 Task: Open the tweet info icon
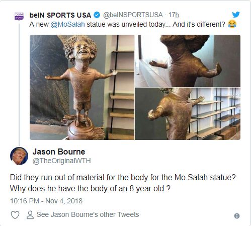coord(237,216)
